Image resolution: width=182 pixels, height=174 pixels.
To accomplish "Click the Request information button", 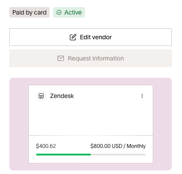I will pos(90,58).
